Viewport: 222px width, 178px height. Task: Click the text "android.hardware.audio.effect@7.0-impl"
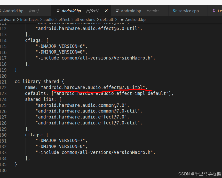click(93, 87)
